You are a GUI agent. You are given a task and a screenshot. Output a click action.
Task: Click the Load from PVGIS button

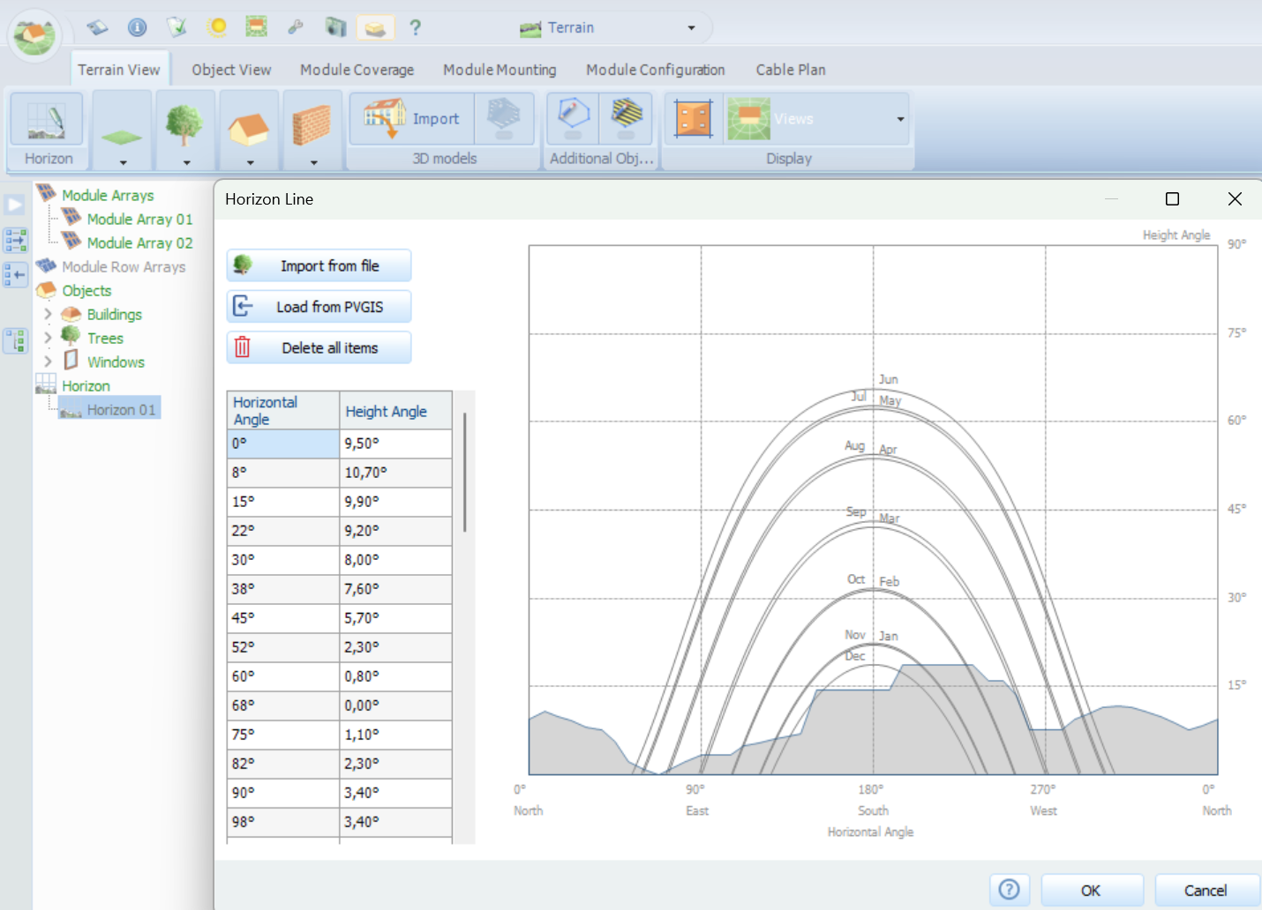coord(319,307)
